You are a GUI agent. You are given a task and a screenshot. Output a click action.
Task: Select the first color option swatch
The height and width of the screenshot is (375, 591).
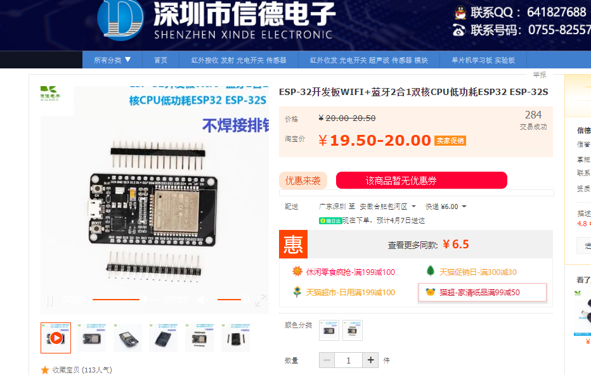coord(329,330)
